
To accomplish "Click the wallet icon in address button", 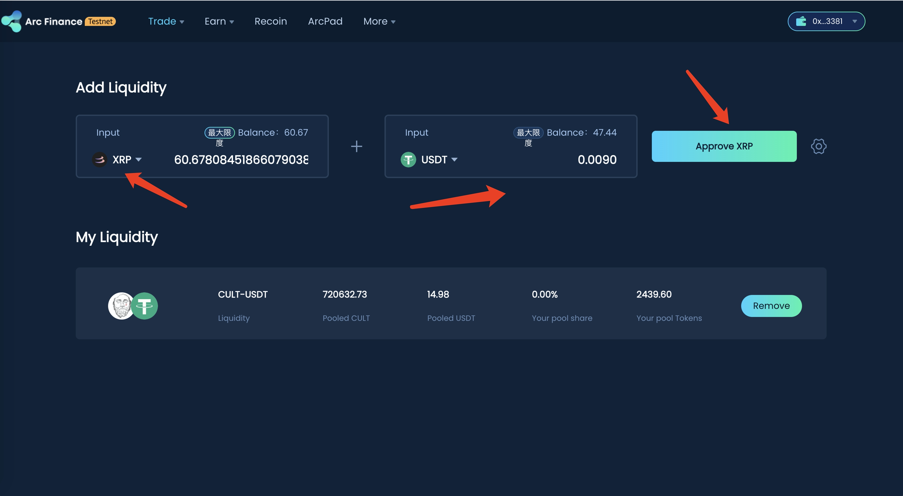I will [801, 21].
